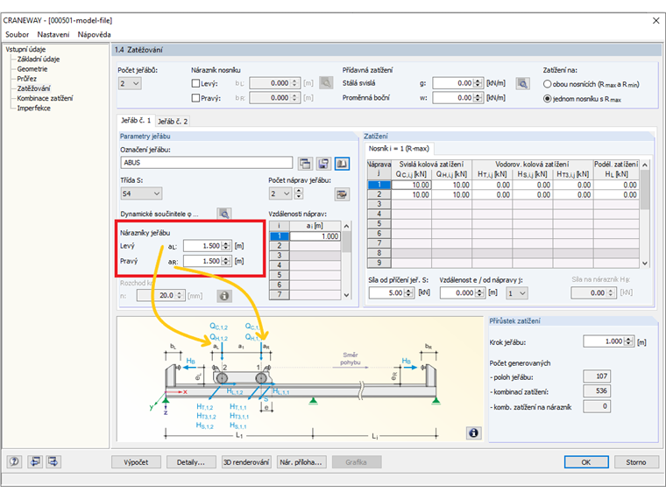Click Výpočet button
The width and height of the screenshot is (666, 499).
(137, 462)
